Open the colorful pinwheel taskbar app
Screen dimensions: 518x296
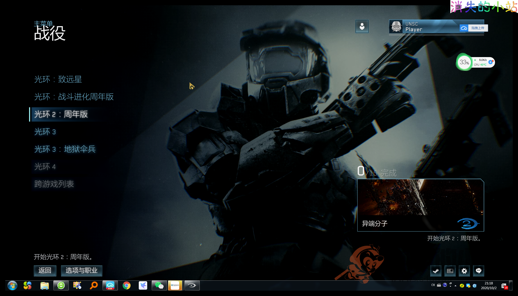click(x=27, y=285)
